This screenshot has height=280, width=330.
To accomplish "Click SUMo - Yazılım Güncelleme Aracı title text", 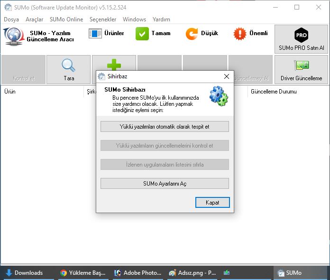I will pos(50,36).
